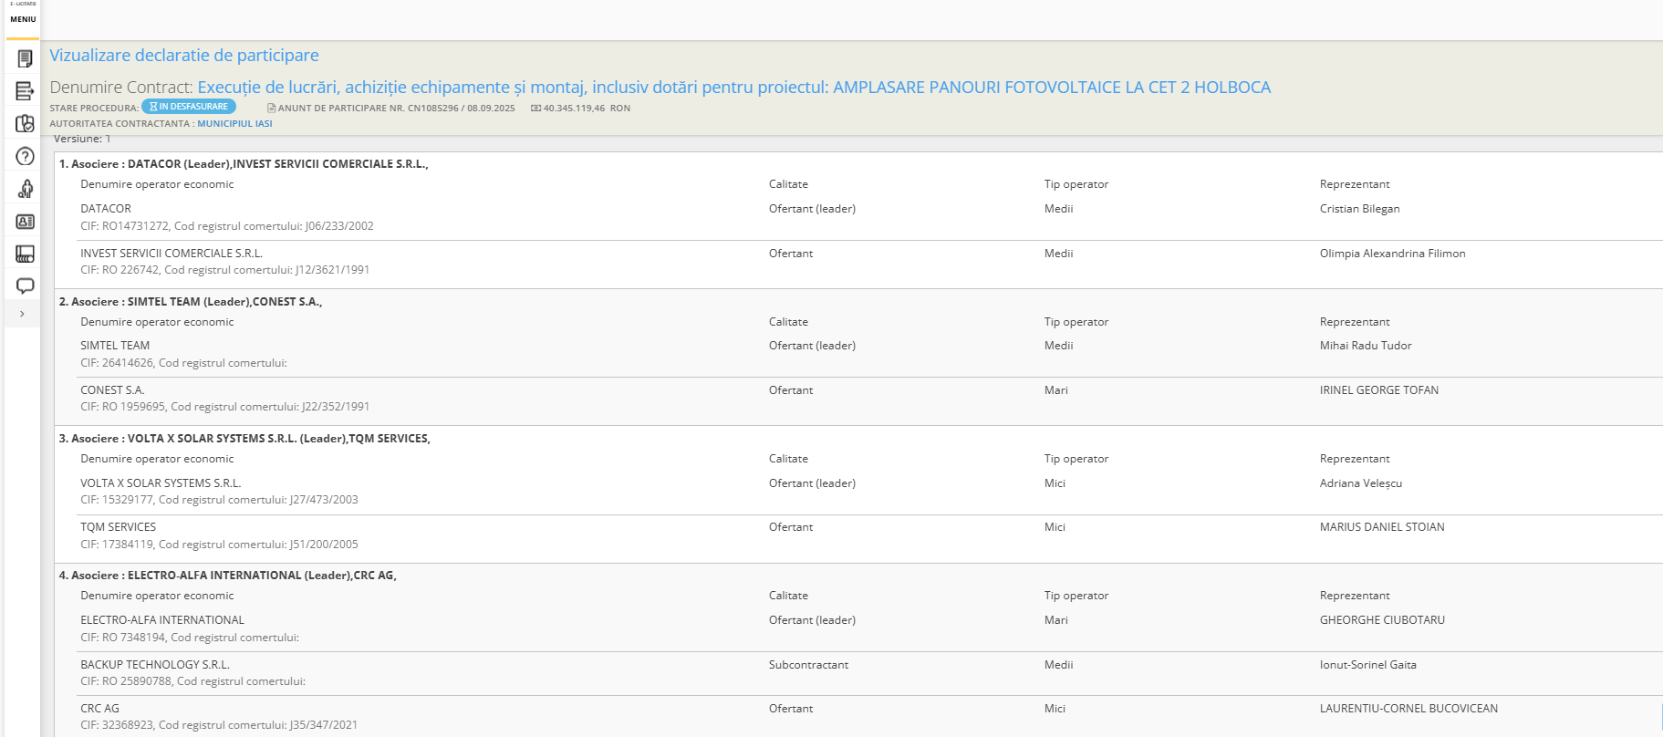Open the speech bubble messages icon

25,286
